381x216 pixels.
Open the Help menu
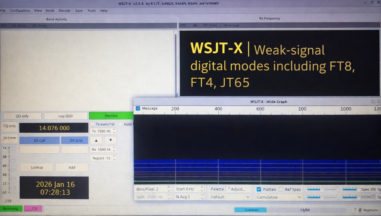104,11
